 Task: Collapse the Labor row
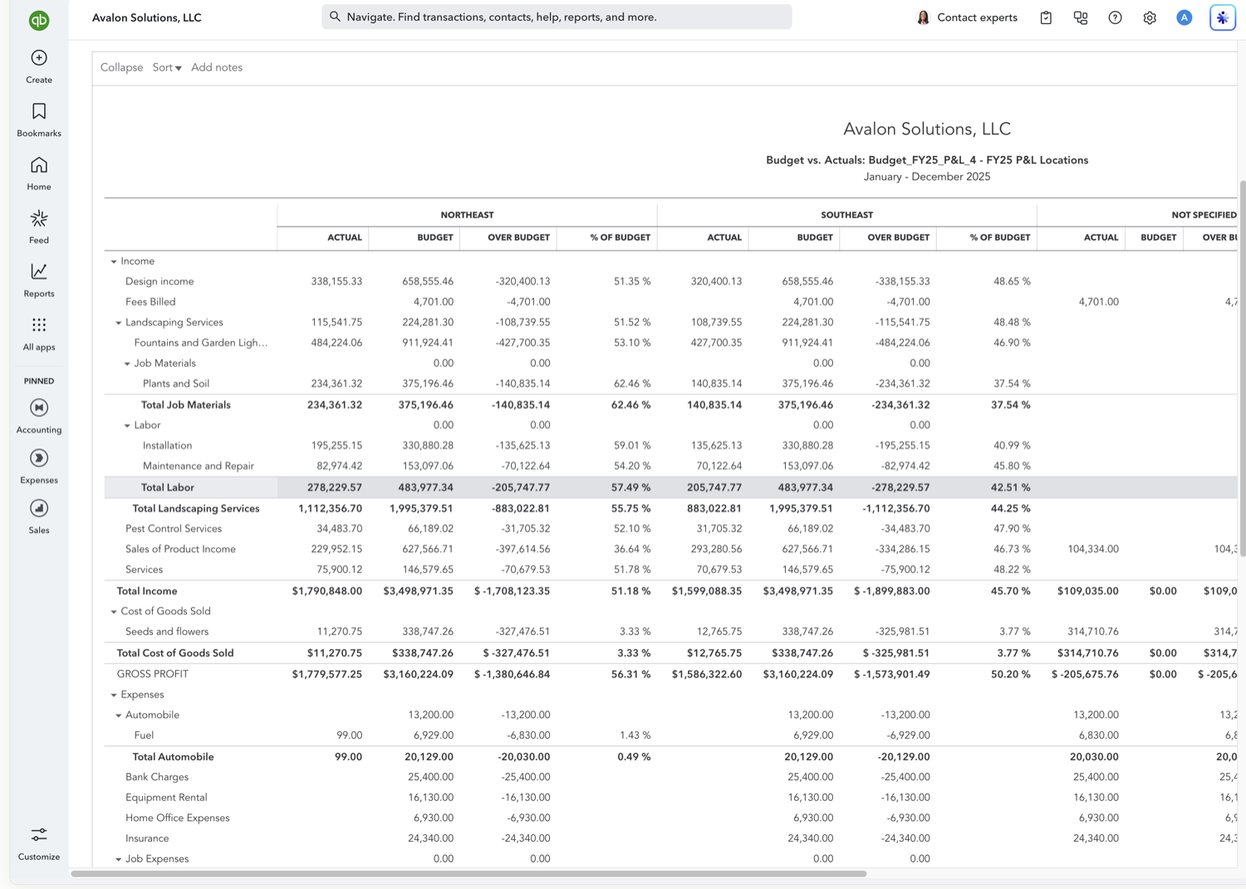coord(127,426)
